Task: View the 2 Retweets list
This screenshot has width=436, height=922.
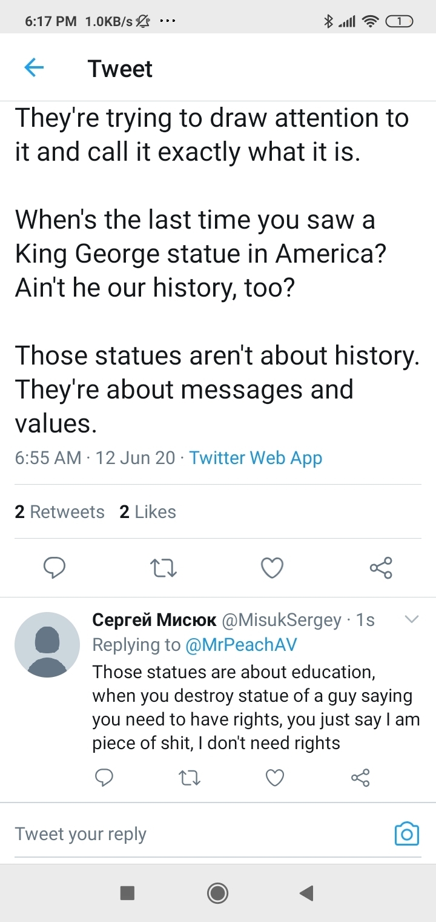Action: pyautogui.click(x=59, y=512)
